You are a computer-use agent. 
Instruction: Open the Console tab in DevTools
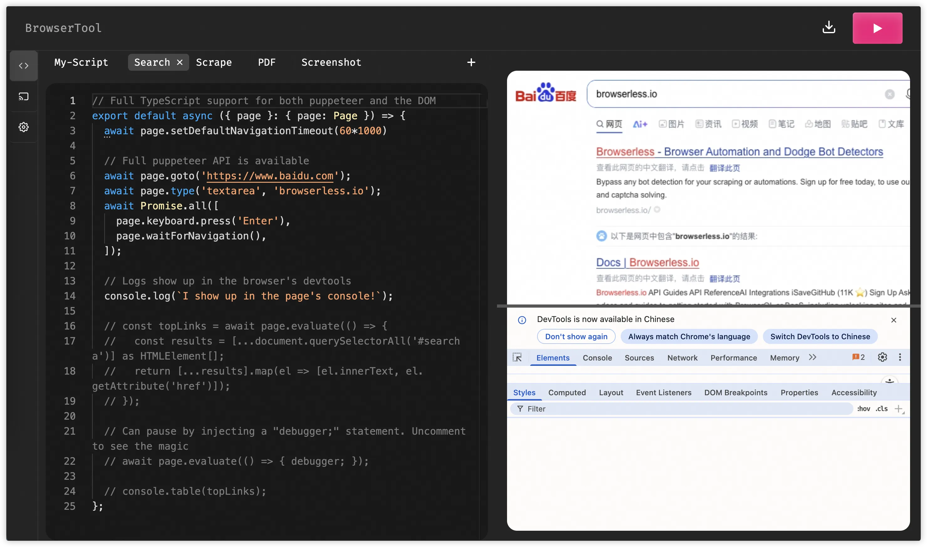[x=597, y=358]
